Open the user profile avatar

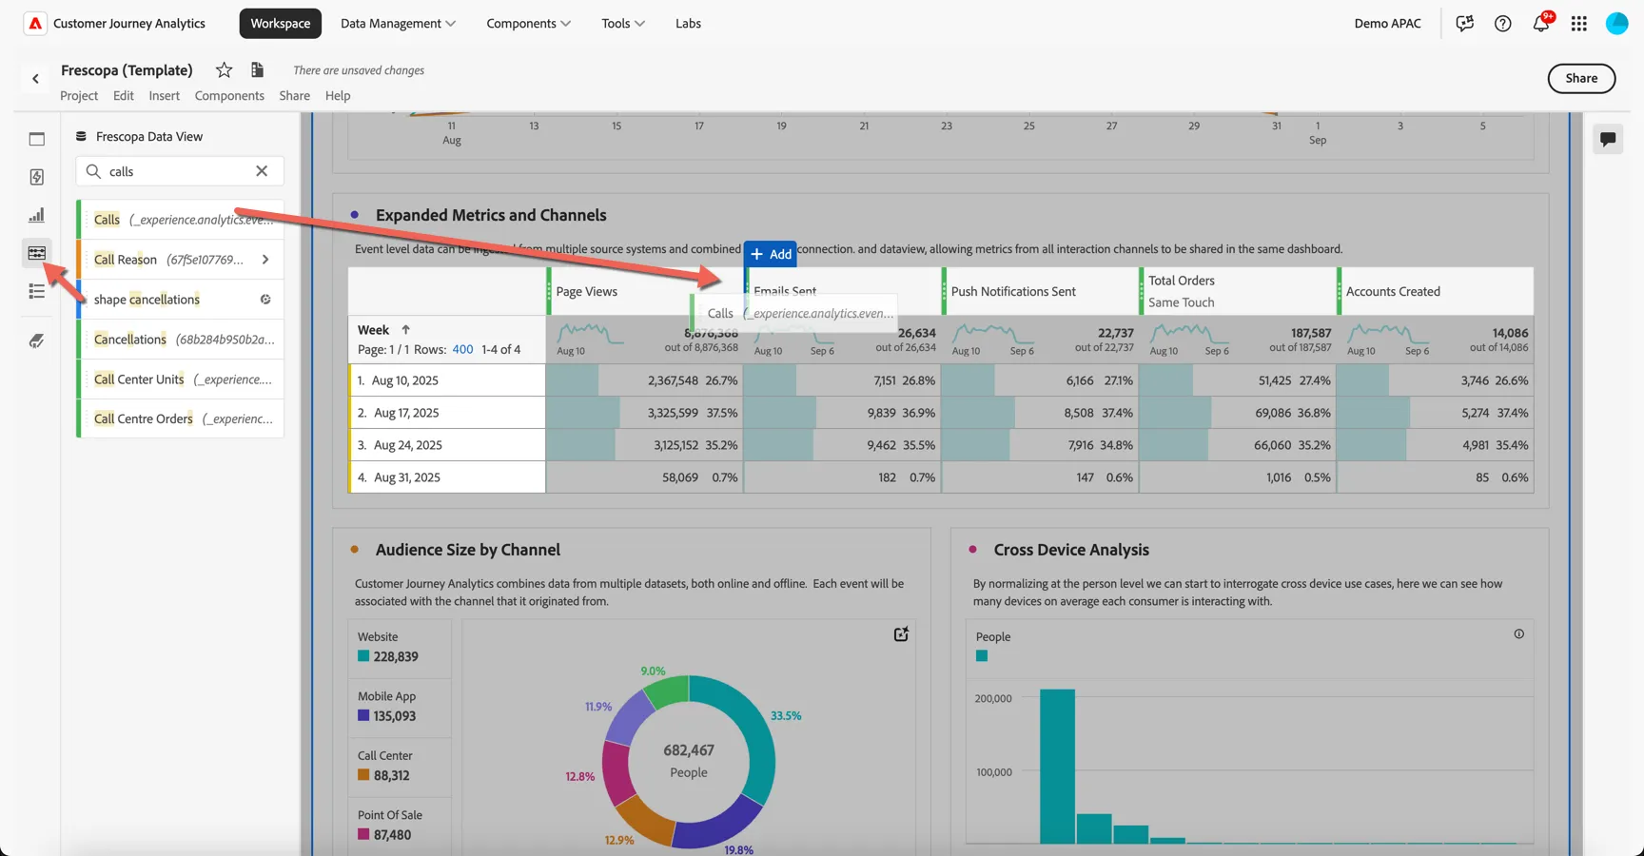[1616, 24]
